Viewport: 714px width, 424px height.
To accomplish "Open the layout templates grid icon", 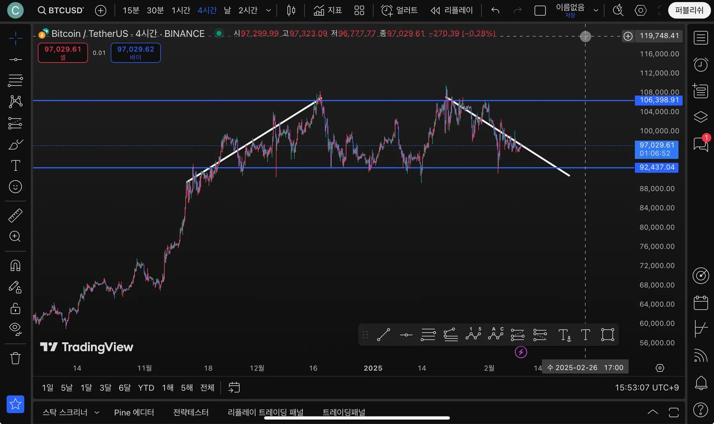I will 359,11.
